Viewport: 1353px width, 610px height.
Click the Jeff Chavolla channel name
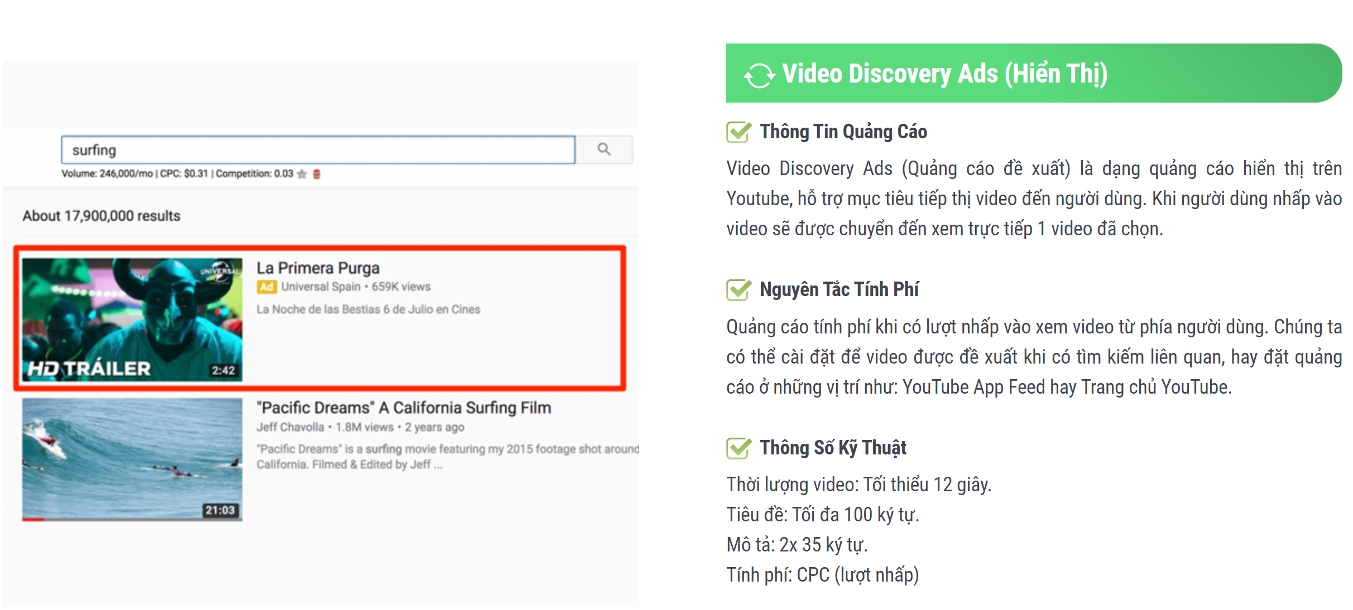(290, 427)
